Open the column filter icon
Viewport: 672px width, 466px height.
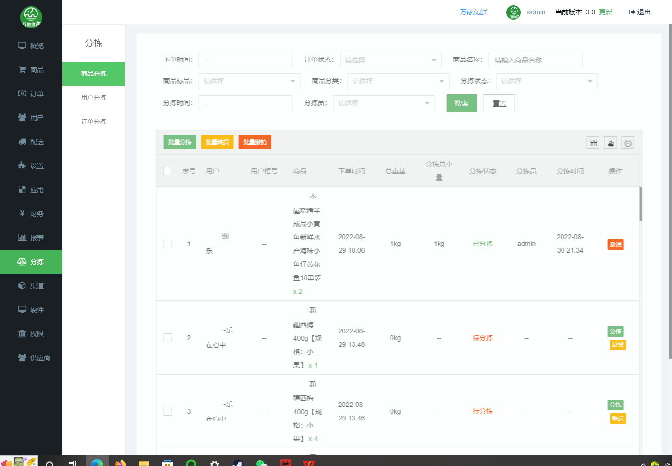(x=593, y=143)
